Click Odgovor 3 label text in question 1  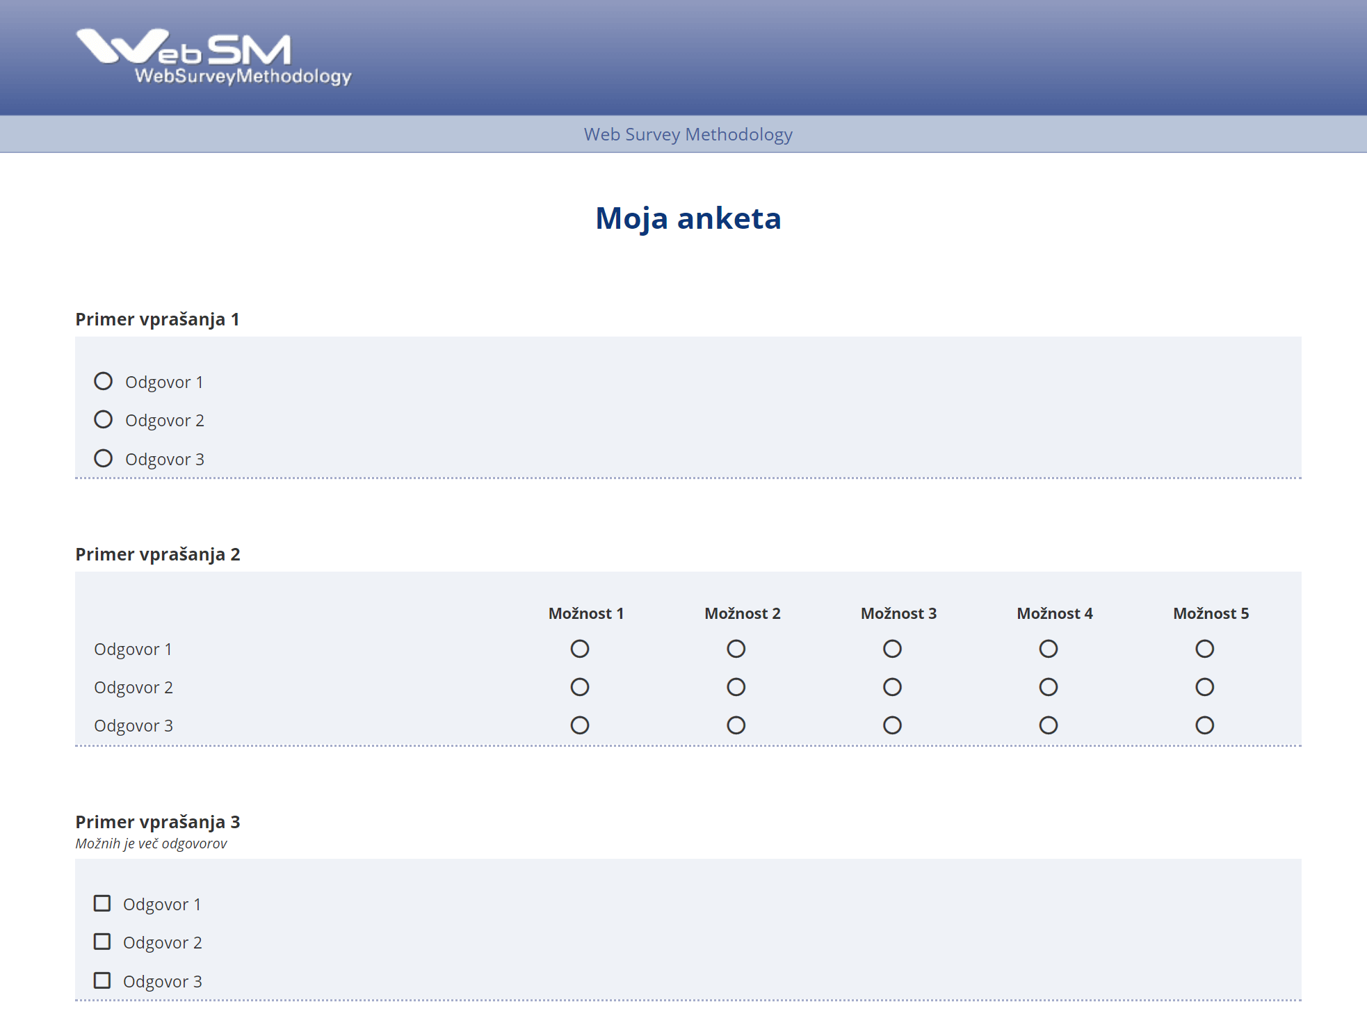click(x=165, y=460)
